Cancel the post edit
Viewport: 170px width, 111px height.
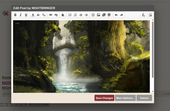pyautogui.click(x=144, y=98)
